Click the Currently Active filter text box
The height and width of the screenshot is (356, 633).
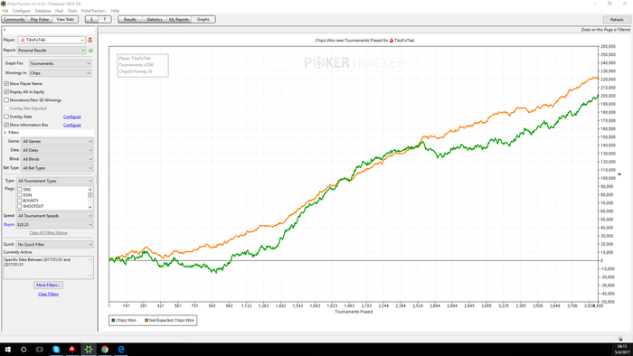click(49, 267)
